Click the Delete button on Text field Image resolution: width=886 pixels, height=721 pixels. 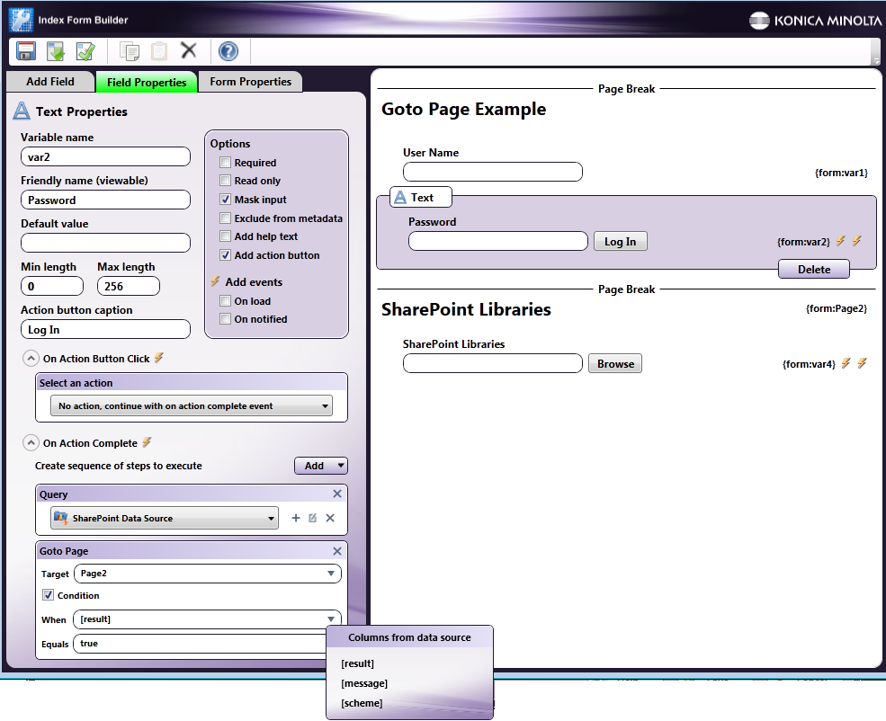click(814, 270)
